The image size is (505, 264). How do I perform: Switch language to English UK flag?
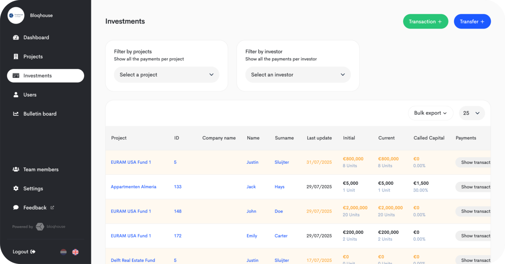75,252
